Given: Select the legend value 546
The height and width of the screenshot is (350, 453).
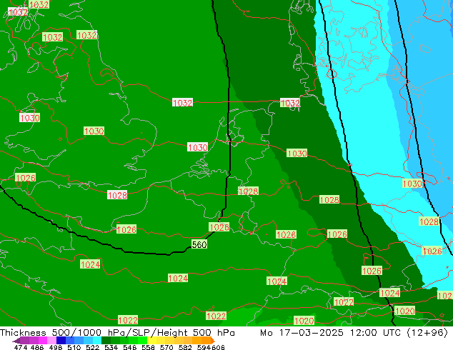Looking at the screenshot, I should (x=129, y=347).
